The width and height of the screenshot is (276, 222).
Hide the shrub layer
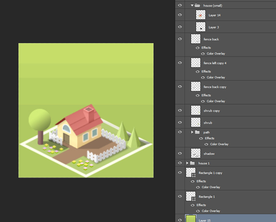(x=180, y=122)
